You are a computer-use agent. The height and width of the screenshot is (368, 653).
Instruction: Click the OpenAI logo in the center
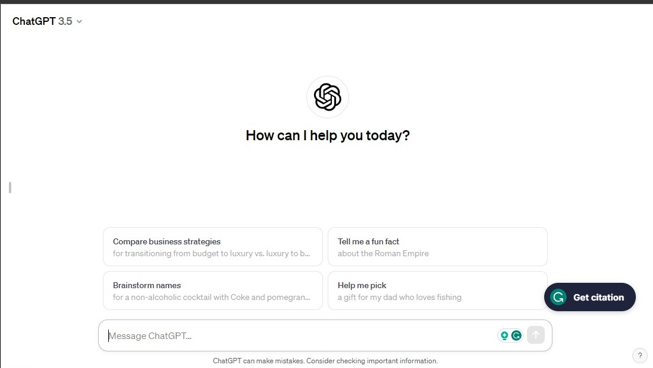(x=328, y=97)
